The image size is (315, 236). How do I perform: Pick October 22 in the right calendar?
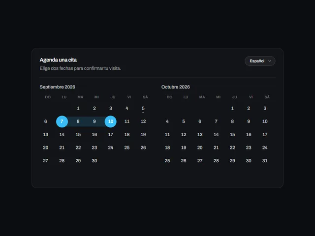click(232, 147)
